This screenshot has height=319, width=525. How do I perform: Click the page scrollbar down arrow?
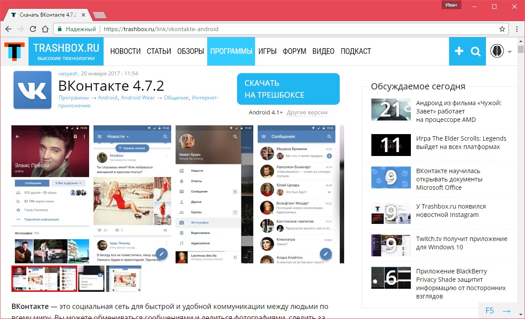[x=521, y=315]
